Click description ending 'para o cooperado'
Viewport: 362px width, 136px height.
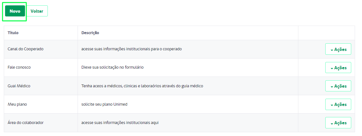coord(132,49)
